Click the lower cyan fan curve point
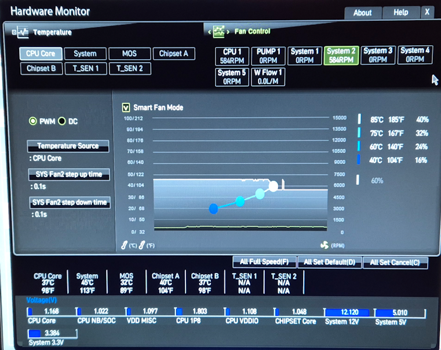The image size is (441, 350). coord(240,201)
